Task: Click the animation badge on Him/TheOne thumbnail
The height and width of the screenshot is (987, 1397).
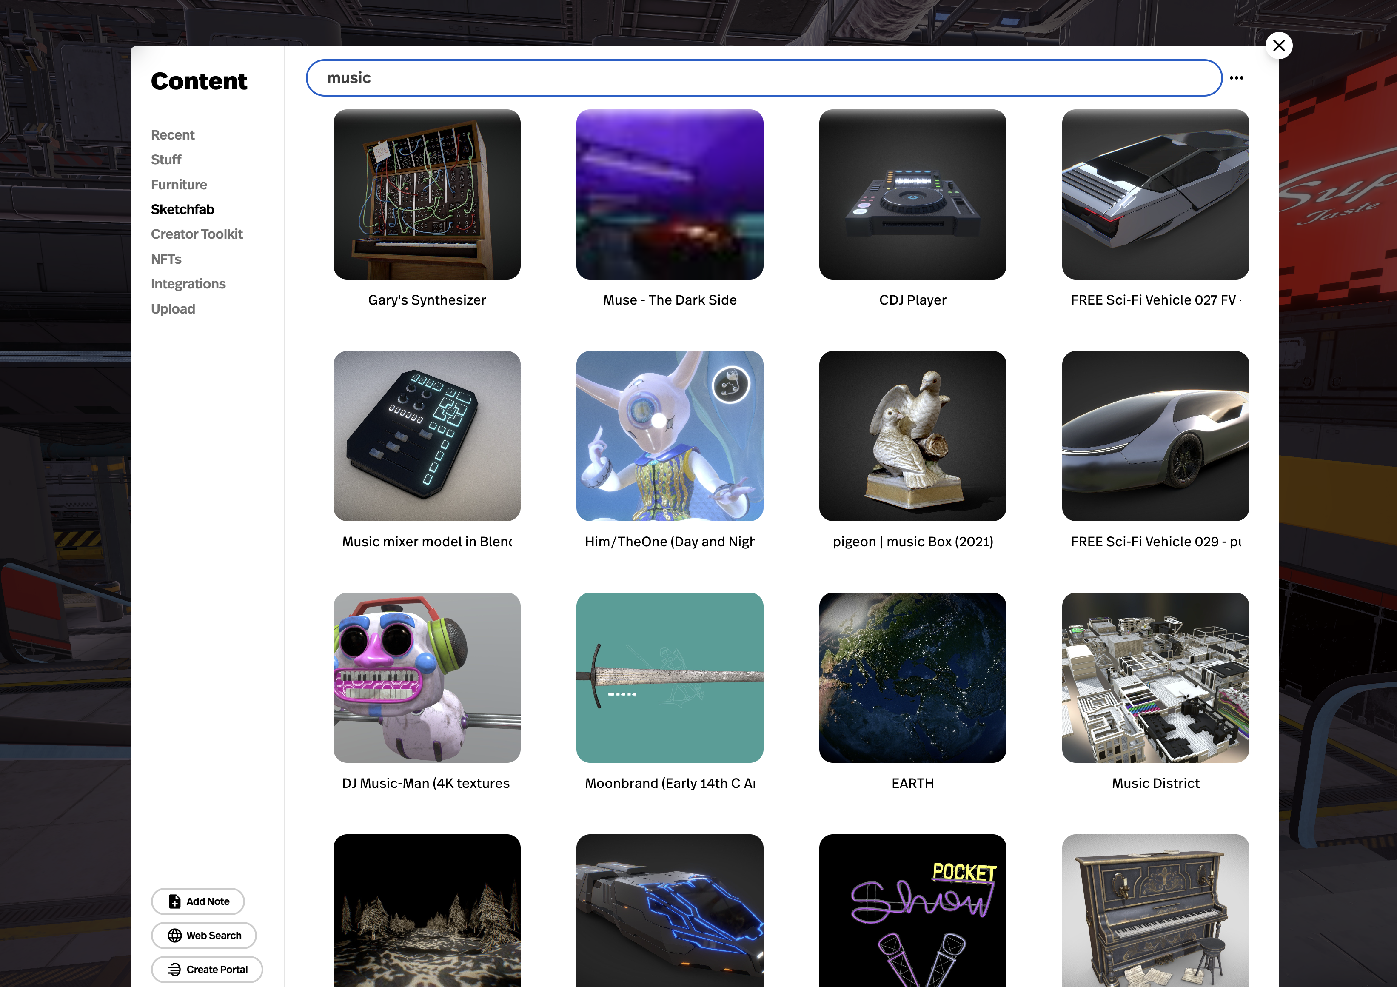Action: pyautogui.click(x=731, y=385)
